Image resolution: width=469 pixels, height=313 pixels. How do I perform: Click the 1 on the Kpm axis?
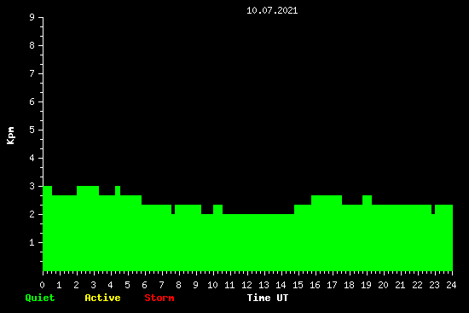32,242
